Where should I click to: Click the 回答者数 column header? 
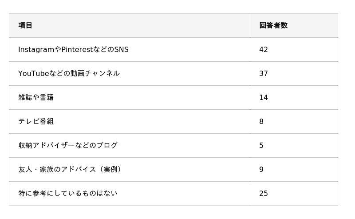(273, 25)
